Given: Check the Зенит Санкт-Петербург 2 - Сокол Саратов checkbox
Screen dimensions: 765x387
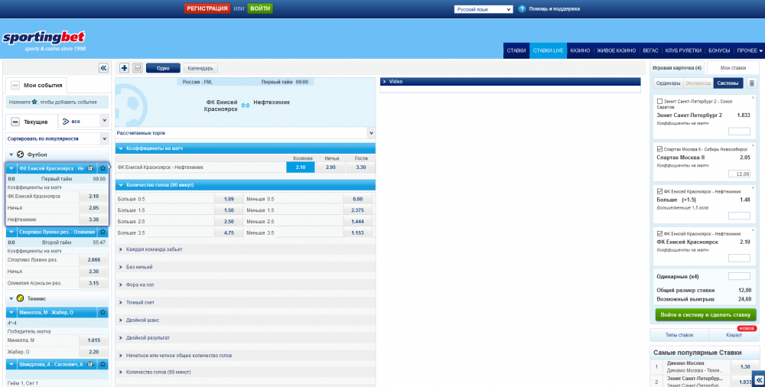Looking at the screenshot, I should [x=659, y=102].
